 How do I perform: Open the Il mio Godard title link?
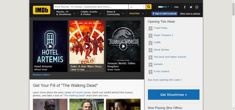pos(161,71)
